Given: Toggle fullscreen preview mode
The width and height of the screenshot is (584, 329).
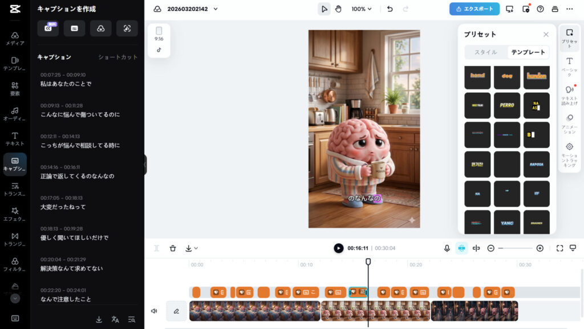Looking at the screenshot, I should (559, 248).
